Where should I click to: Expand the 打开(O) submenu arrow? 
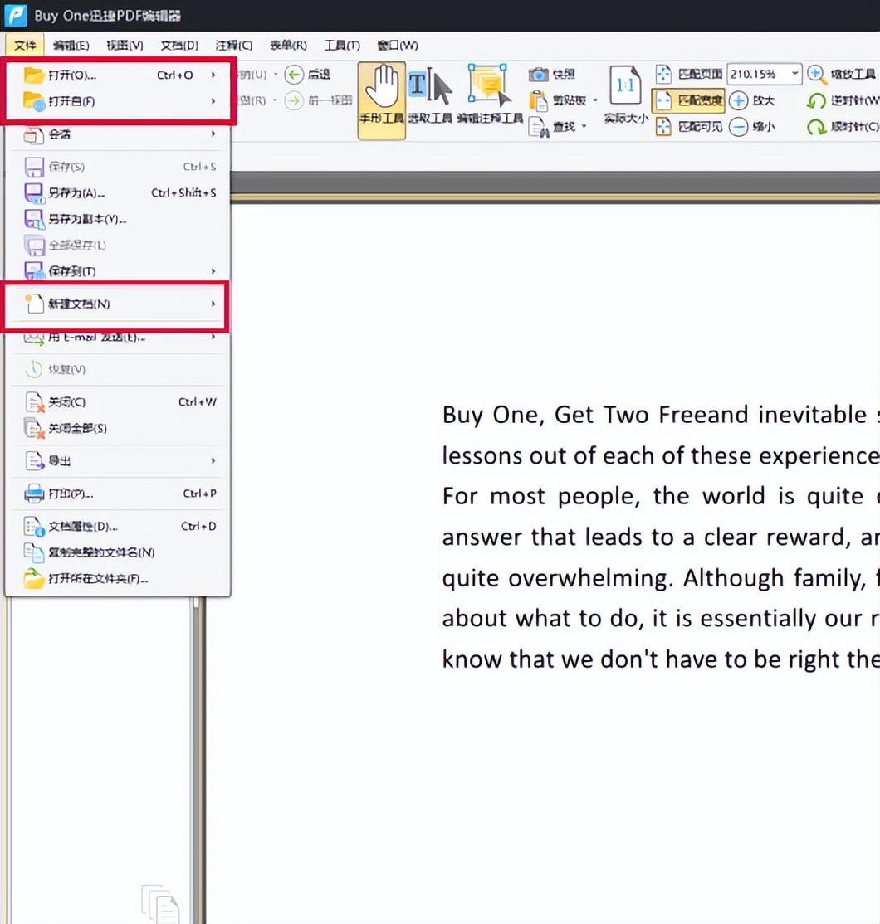[213, 75]
